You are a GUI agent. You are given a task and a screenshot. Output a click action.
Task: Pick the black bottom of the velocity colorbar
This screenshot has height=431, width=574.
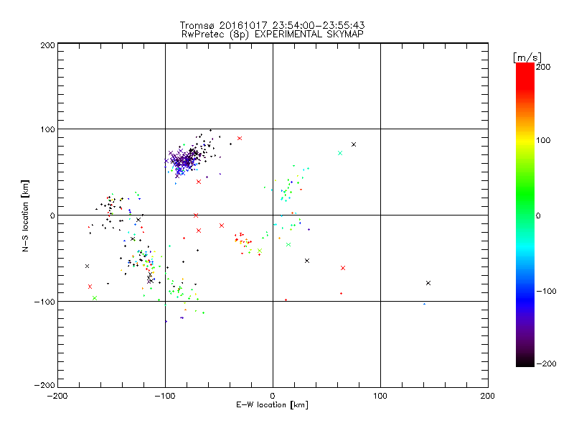point(525,363)
